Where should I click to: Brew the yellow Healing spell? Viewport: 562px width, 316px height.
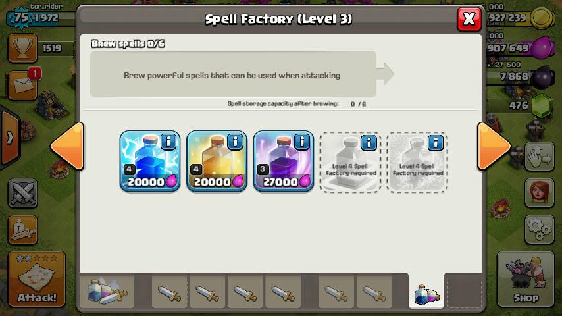pos(217,161)
